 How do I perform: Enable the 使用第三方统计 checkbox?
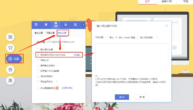[38, 65]
